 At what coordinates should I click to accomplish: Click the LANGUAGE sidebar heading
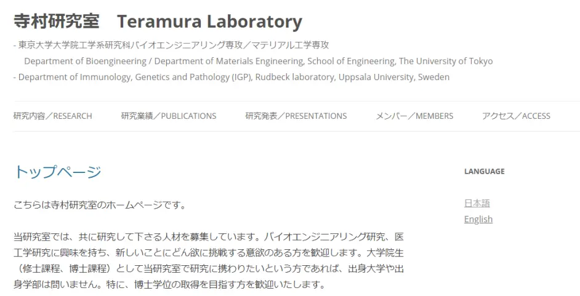(484, 172)
